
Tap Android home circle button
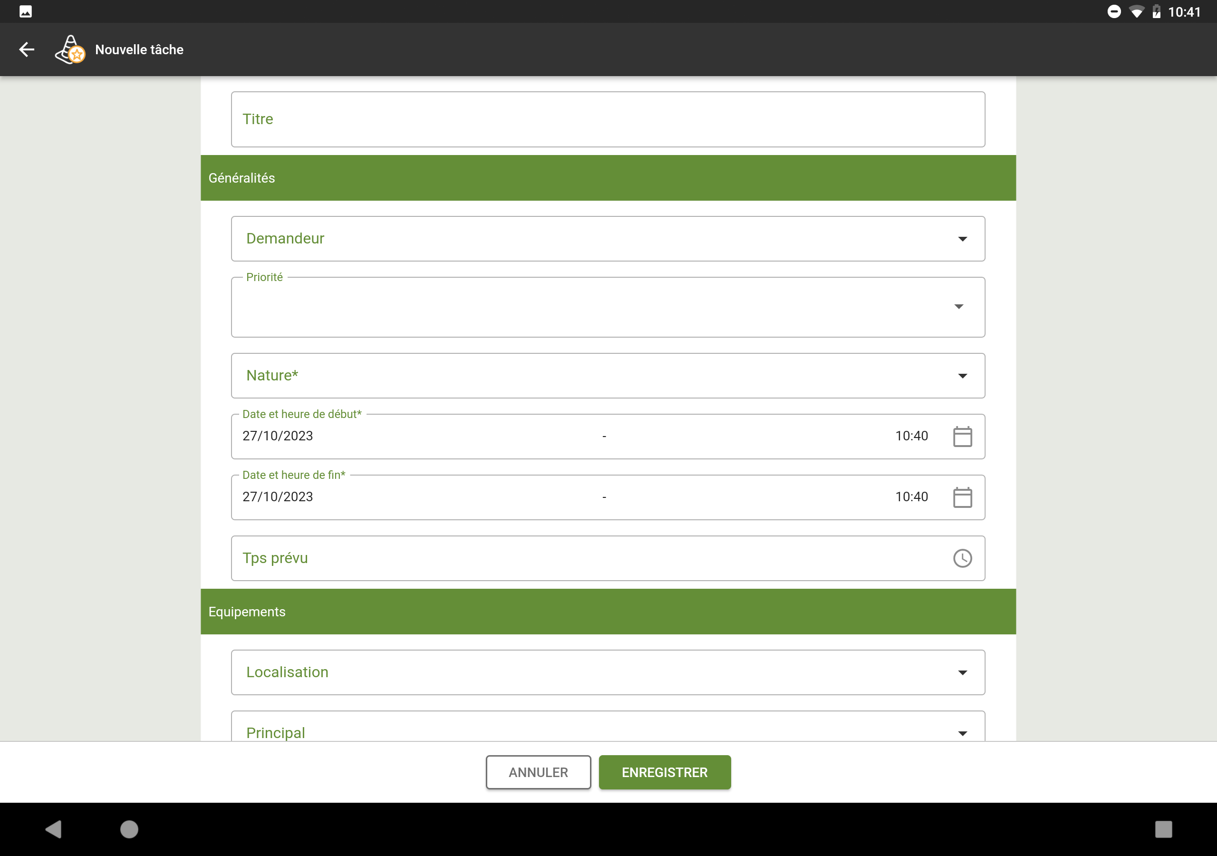(129, 829)
